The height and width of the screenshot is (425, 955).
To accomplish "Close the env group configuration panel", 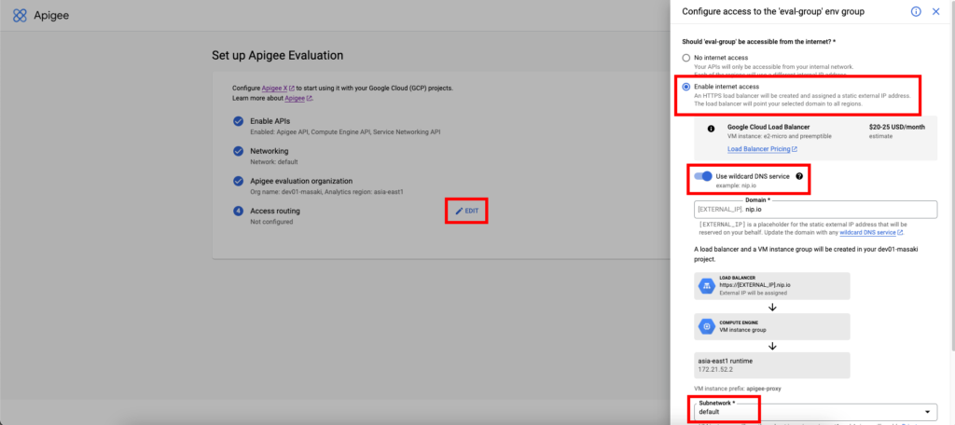I will click(935, 12).
